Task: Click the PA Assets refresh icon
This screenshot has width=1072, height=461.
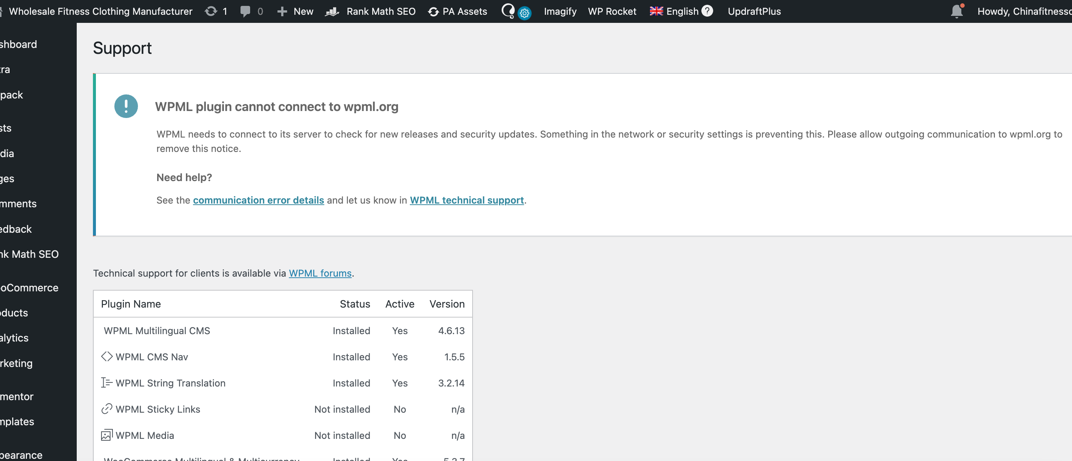Action: (x=433, y=12)
